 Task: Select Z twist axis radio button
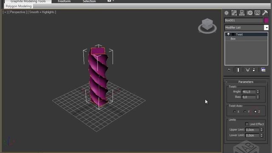tap(255, 111)
